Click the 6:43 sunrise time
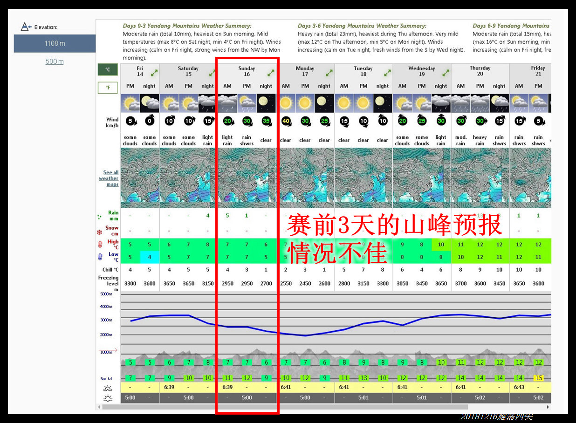Screen dimensions: 576x423 pyautogui.click(x=519, y=387)
